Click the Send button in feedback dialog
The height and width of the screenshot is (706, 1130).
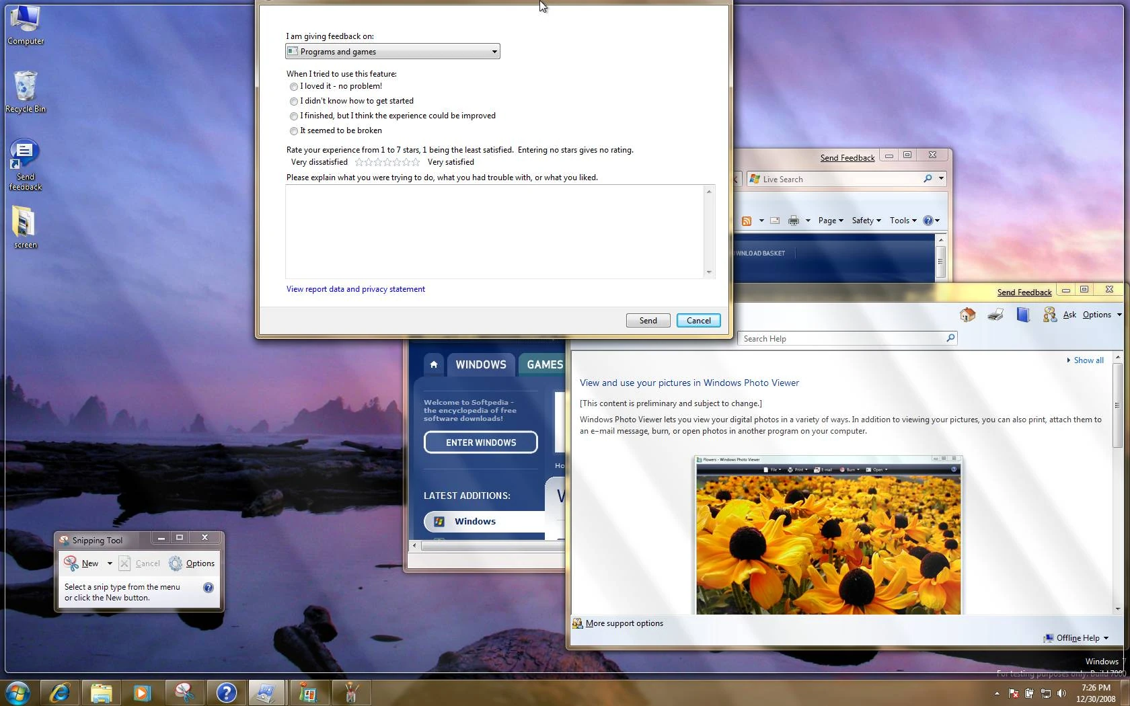(648, 321)
